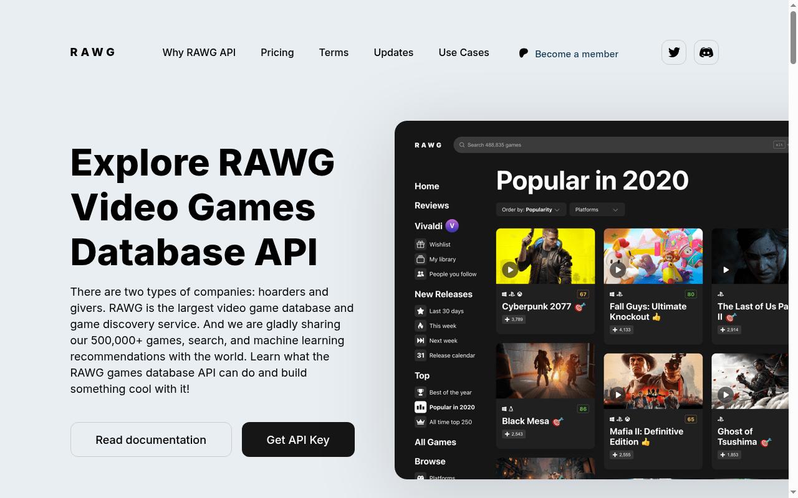Click the 86 metascore on Black Mesa
The width and height of the screenshot is (798, 498).
click(x=584, y=409)
